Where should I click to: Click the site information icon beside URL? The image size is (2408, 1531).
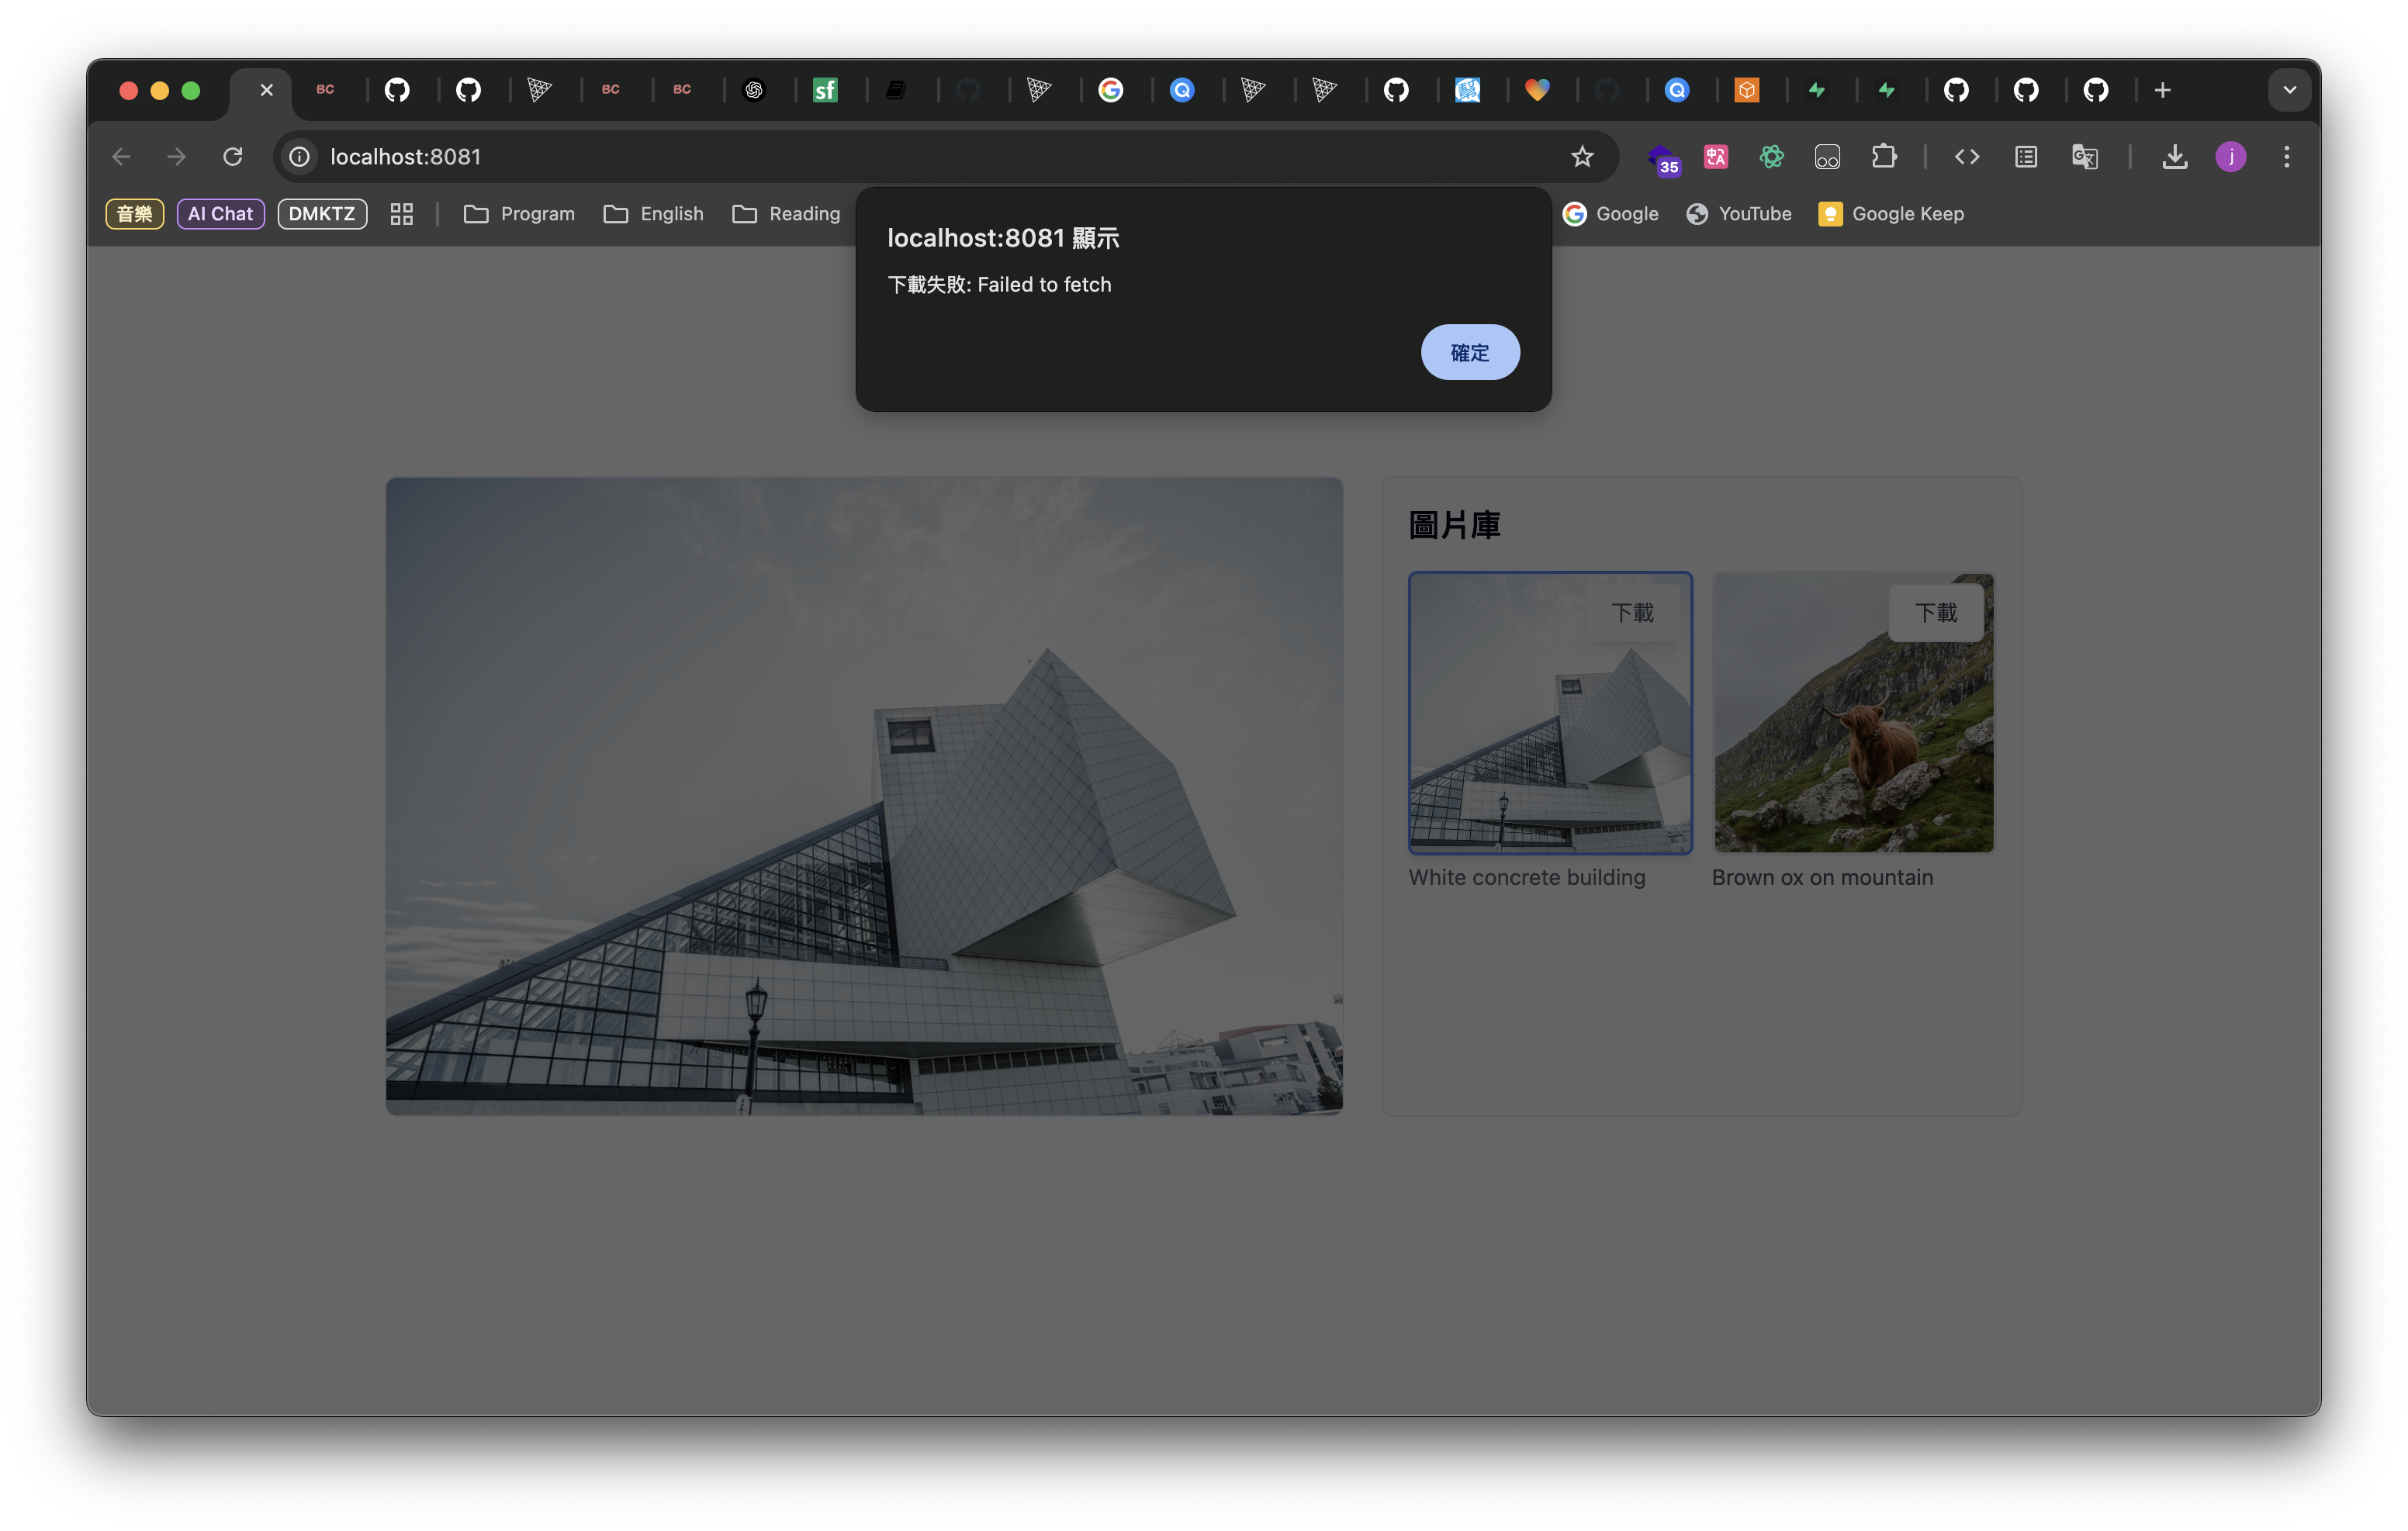[x=299, y=157]
